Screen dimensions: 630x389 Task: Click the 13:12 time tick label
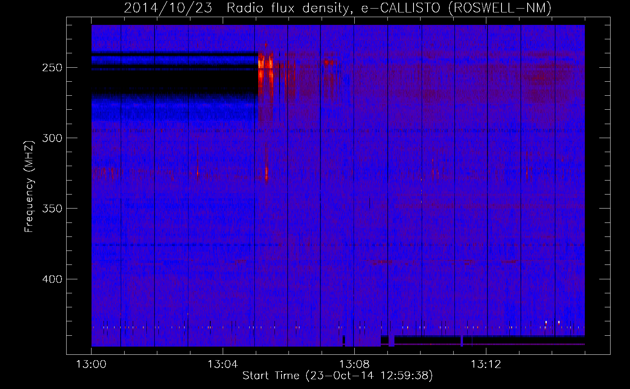pos(486,364)
